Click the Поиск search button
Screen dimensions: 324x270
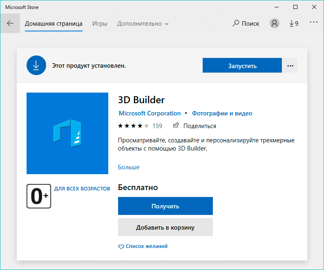[x=246, y=24]
